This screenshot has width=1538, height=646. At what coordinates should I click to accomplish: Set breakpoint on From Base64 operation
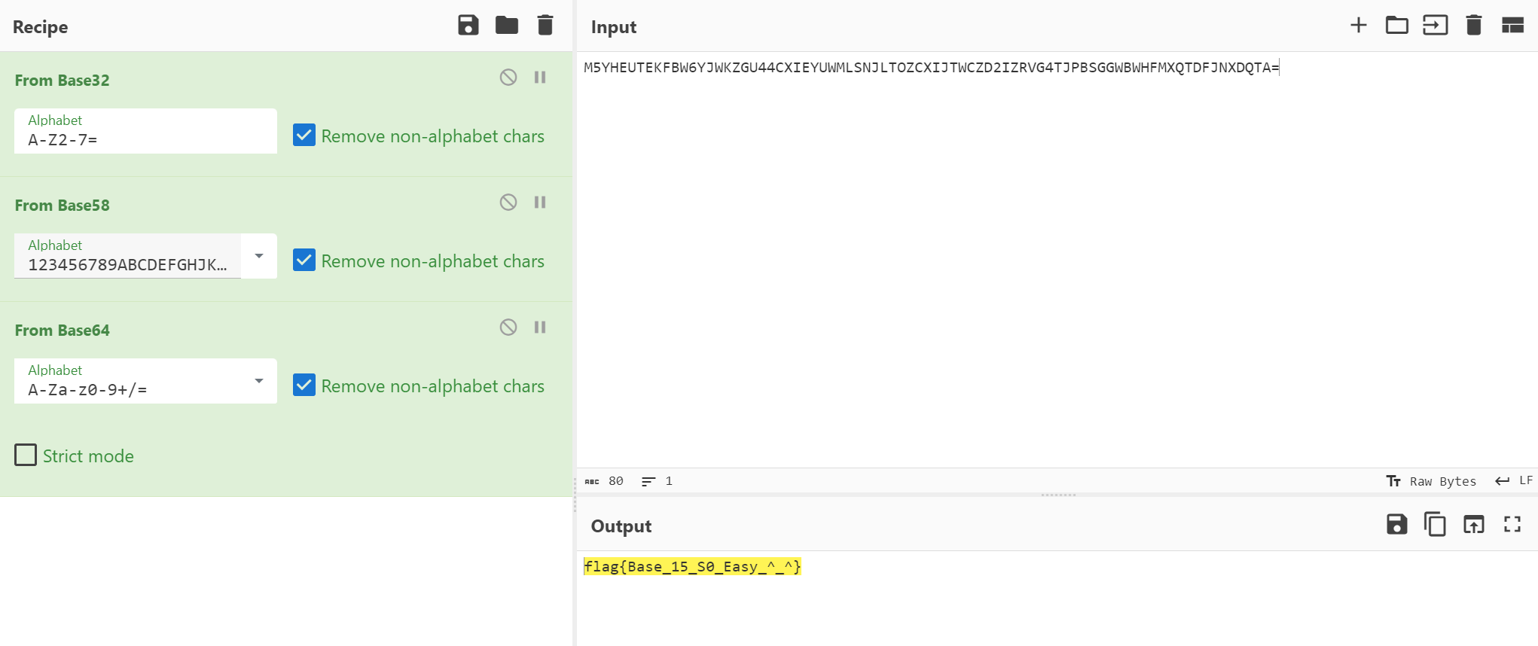(x=540, y=327)
